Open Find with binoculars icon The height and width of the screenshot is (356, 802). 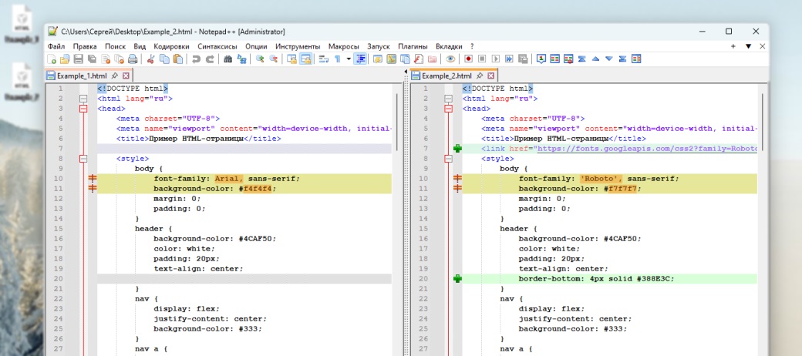click(228, 59)
